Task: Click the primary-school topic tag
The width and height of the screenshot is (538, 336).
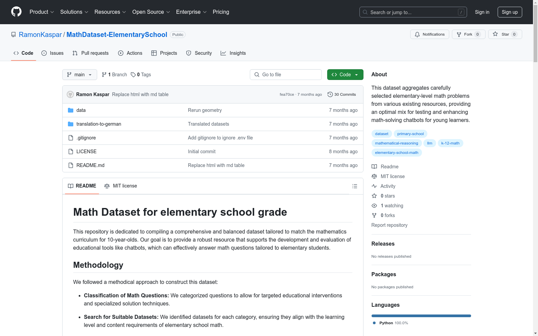Action: coord(411,134)
